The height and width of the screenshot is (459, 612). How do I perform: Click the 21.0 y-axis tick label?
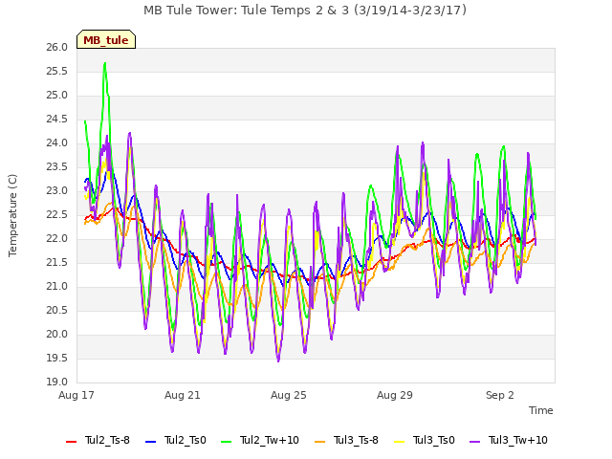pos(57,287)
